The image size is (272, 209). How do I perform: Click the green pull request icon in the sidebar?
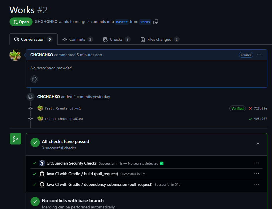(15, 138)
